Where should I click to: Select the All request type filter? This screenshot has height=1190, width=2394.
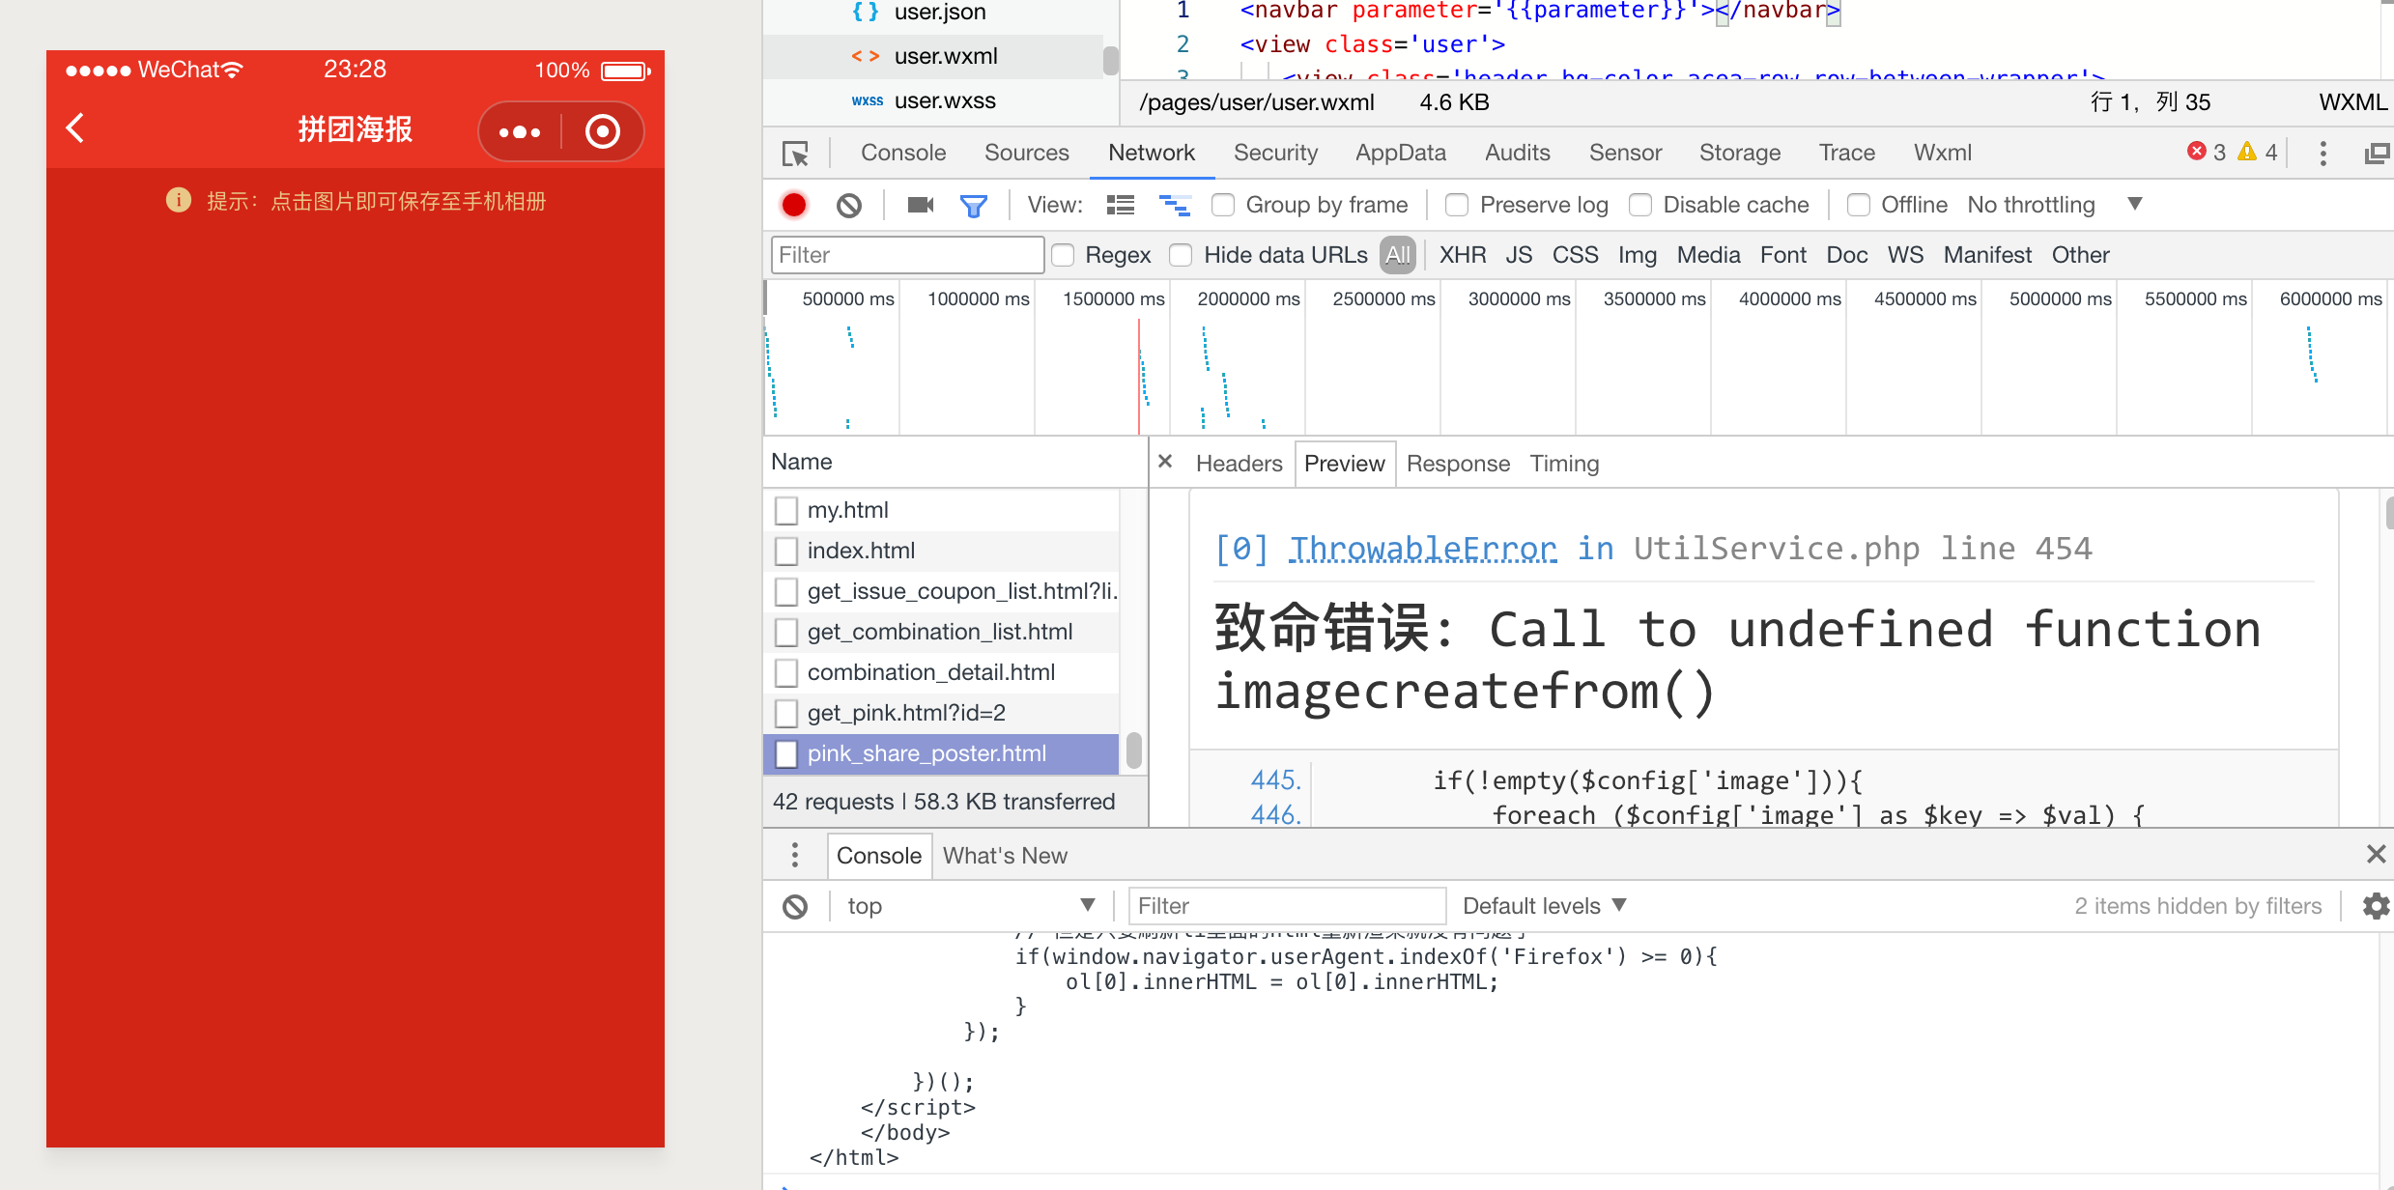coord(1397,255)
